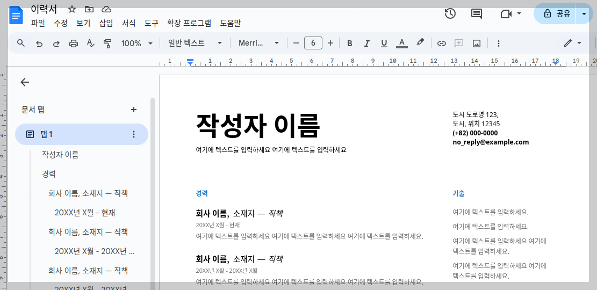Open the 파일 menu
597x290 pixels.
coord(38,23)
